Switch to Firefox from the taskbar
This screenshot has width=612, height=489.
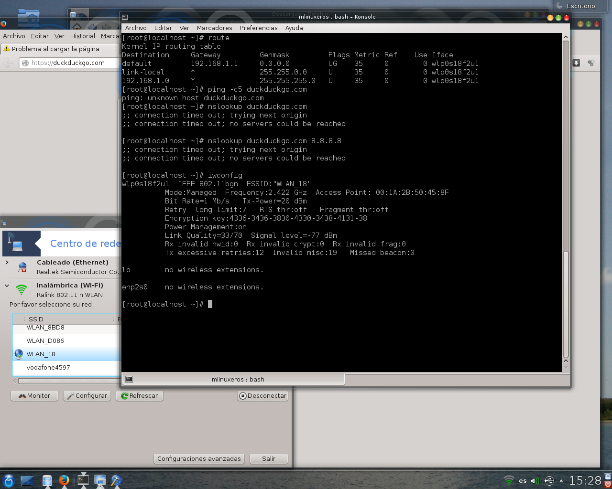pos(64,480)
